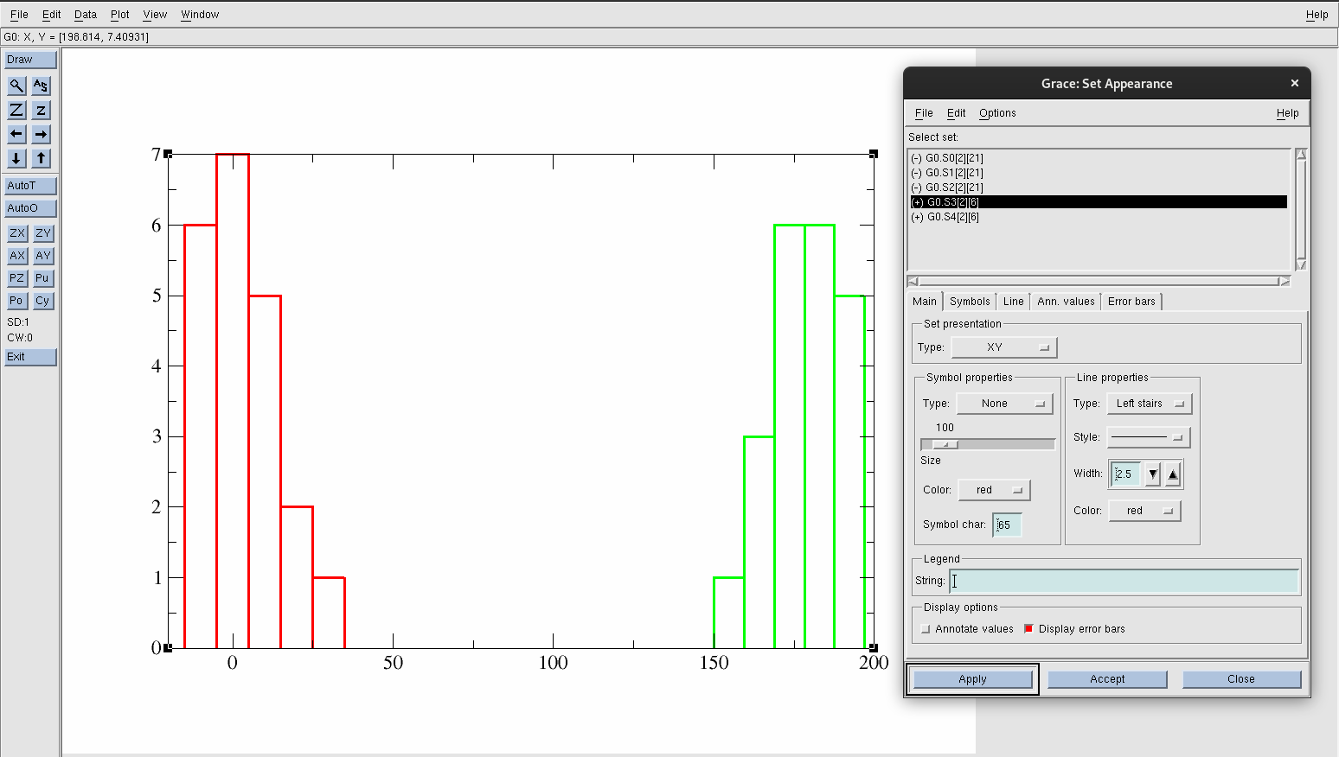Screen dimensions: 1339x757
Task: Open line Type dropdown showing Left stairs
Action: [x=1149, y=404]
